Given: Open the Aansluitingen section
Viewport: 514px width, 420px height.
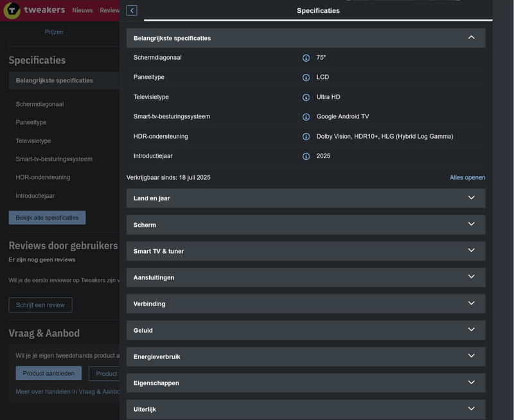Looking at the screenshot, I should pos(471,277).
